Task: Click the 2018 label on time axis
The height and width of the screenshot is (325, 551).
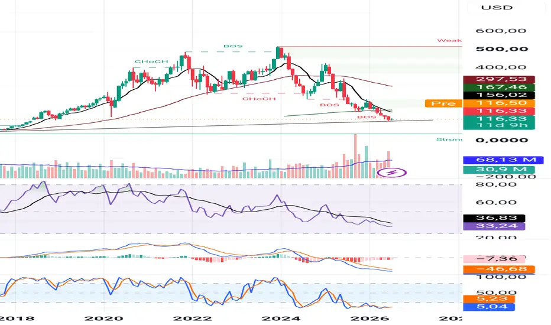Action: point(17,318)
